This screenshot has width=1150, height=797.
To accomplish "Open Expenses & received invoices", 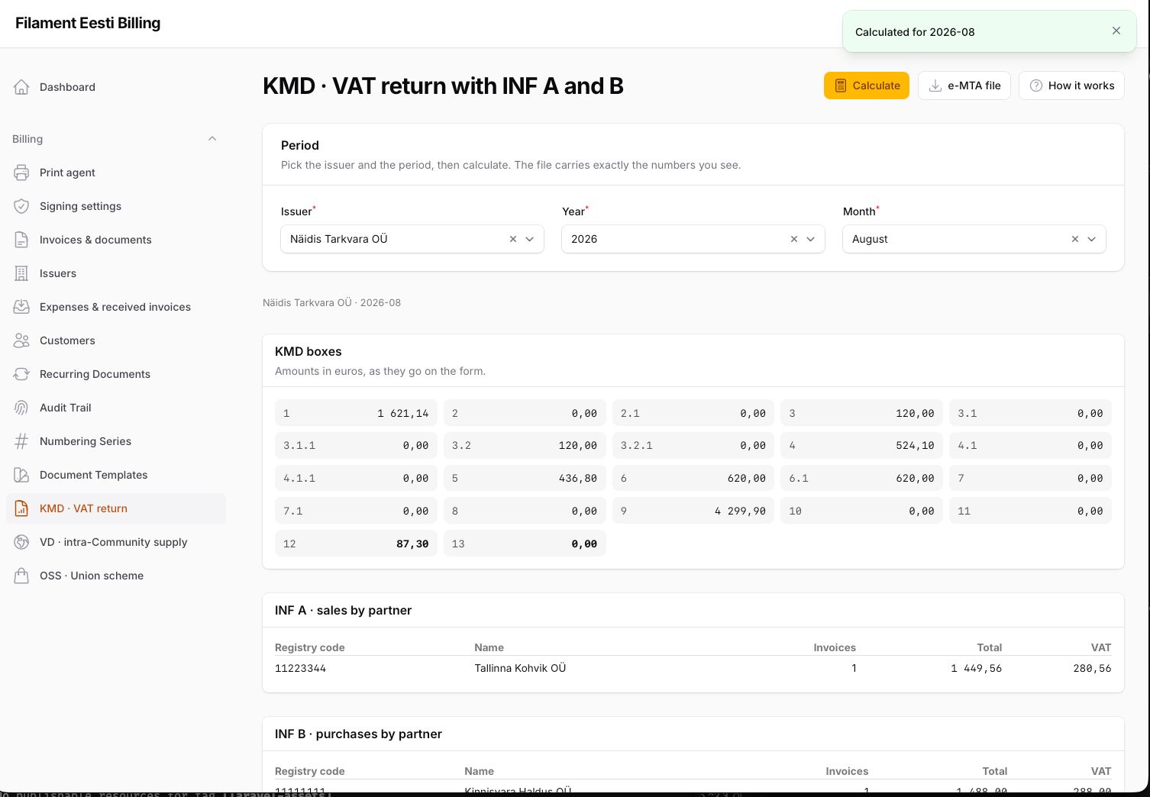I will [x=116, y=307].
